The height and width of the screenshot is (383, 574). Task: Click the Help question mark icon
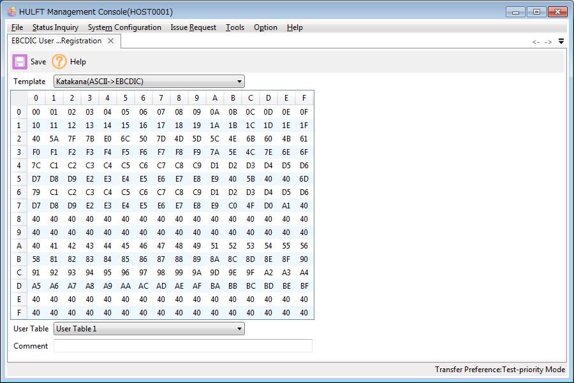[59, 62]
